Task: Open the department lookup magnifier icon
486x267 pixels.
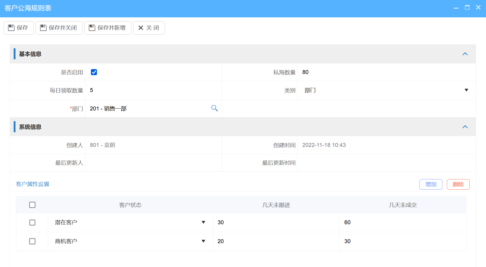Action: pos(214,108)
